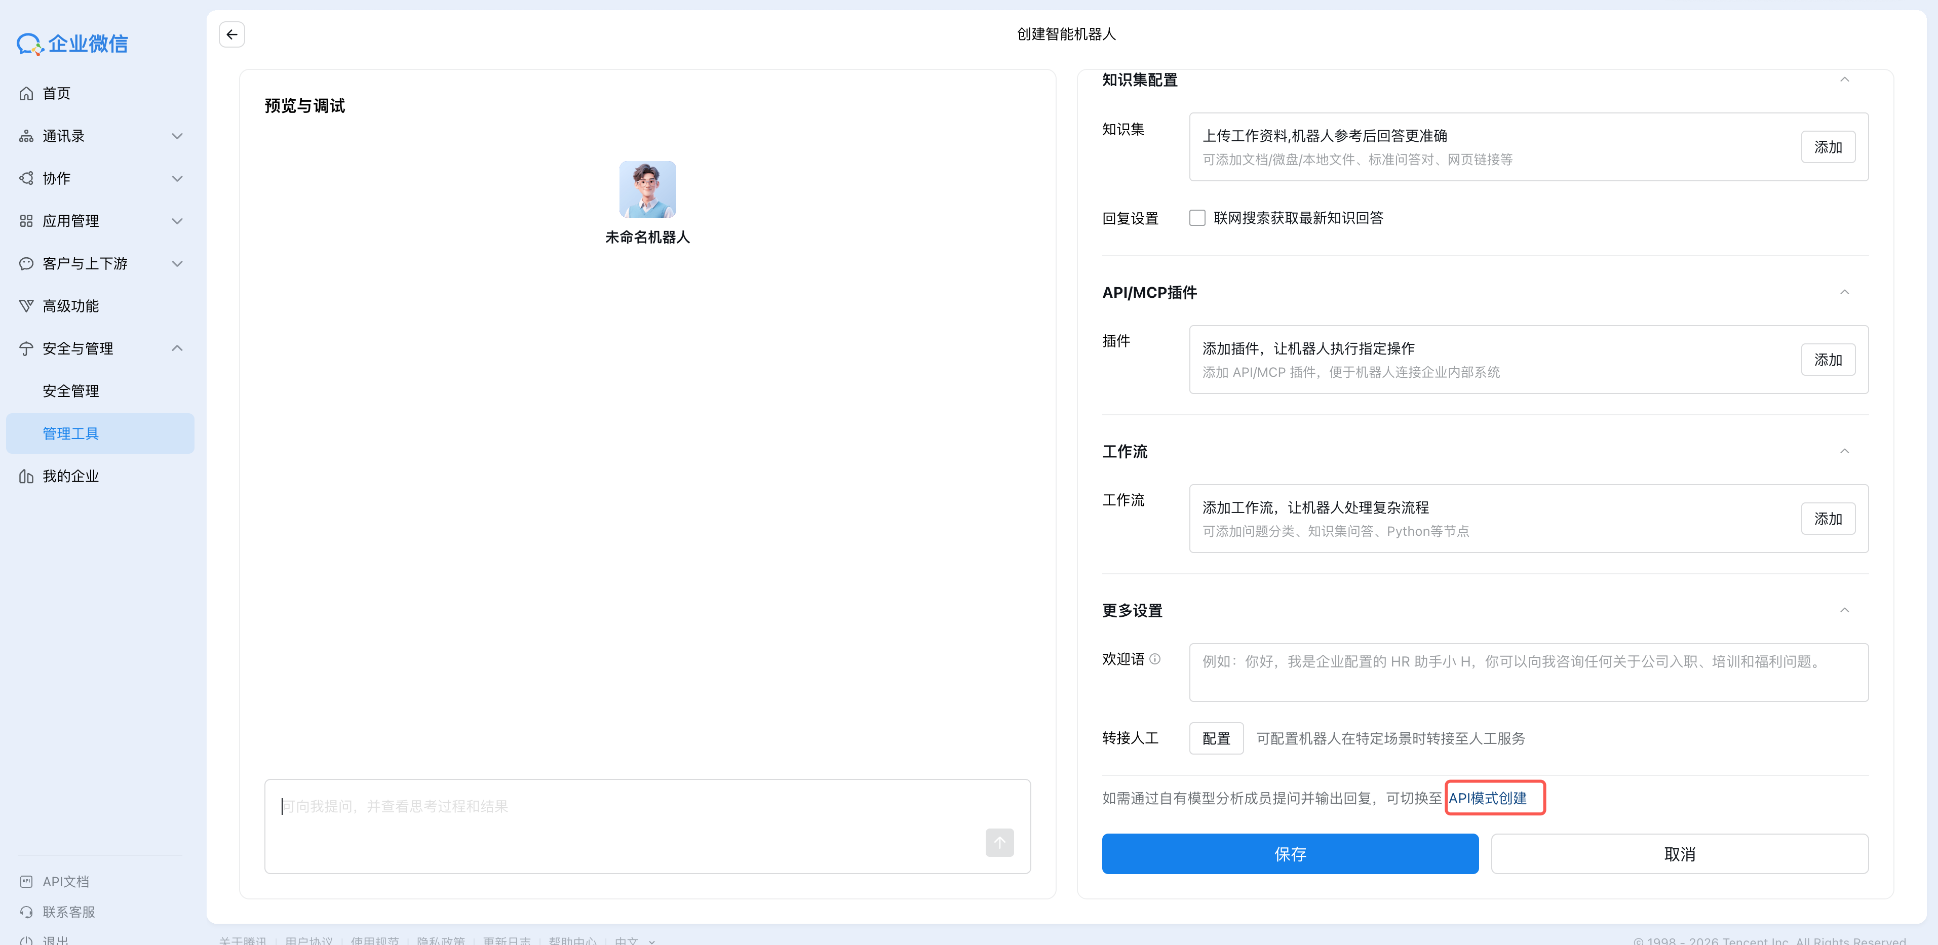
Task: Select 安全管理 submenu item
Action: click(x=71, y=391)
